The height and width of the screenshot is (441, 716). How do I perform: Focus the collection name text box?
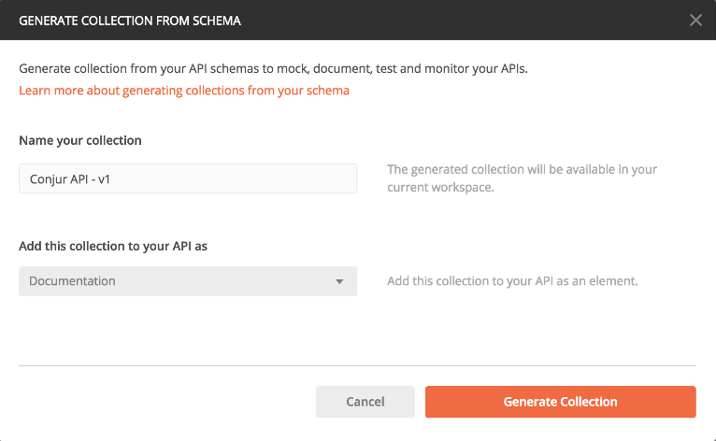tap(187, 178)
